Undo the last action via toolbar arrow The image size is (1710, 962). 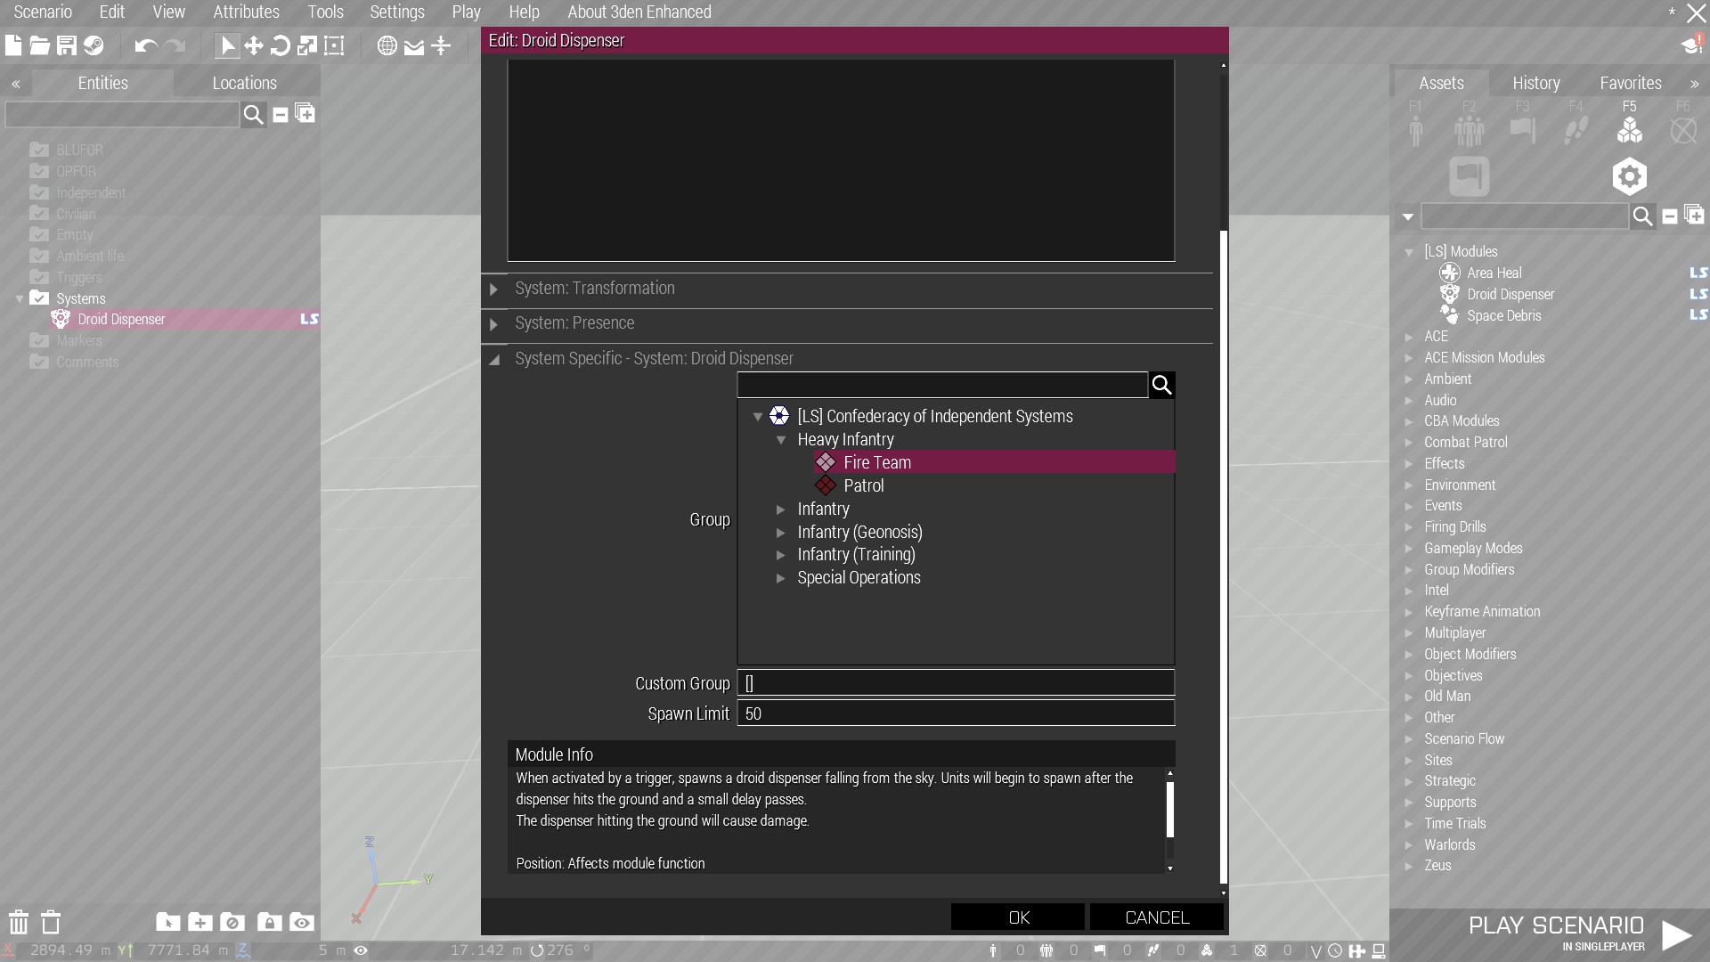click(x=146, y=45)
